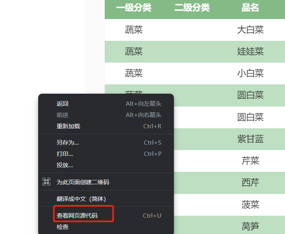Click the 菠菜 cell
This screenshot has width=285, height=234.
pyautogui.click(x=250, y=204)
